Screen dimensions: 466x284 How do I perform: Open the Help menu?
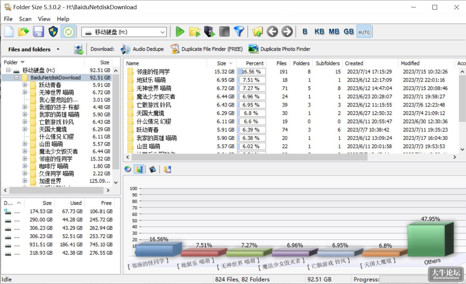tap(63, 19)
